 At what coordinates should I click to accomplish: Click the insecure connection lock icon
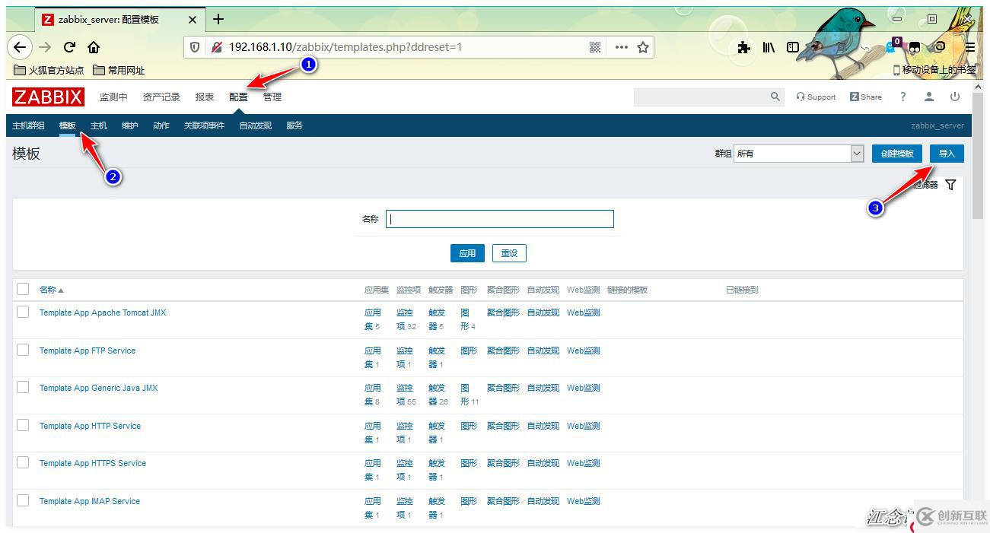point(216,47)
